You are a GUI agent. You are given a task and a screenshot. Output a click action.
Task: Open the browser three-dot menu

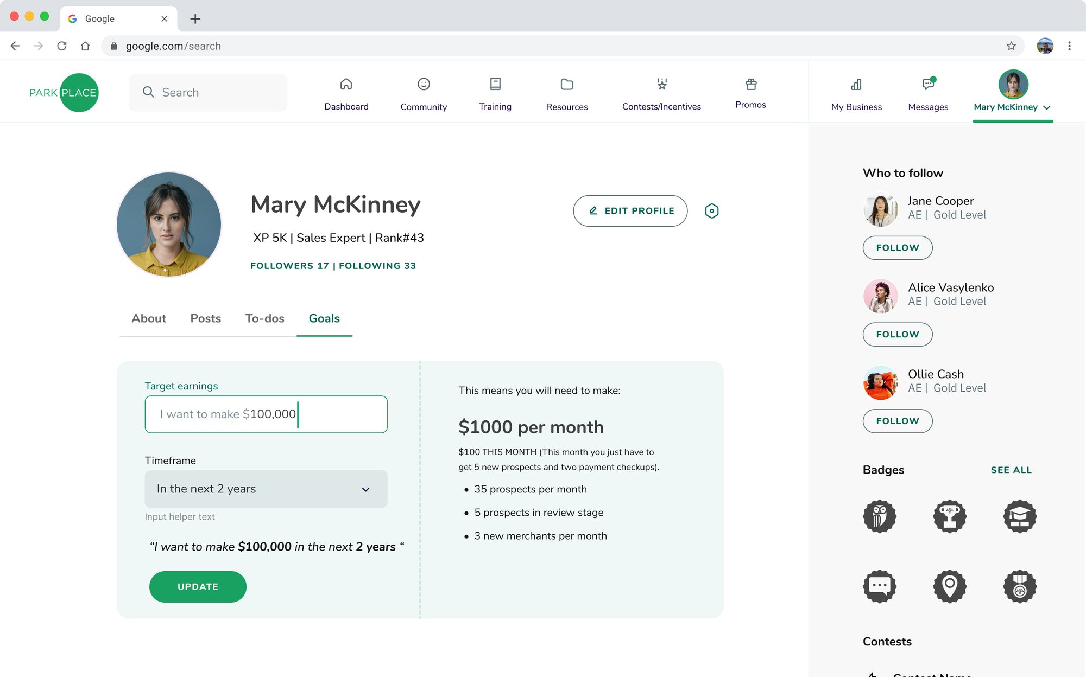click(x=1069, y=46)
